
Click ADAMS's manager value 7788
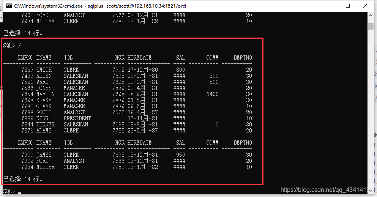point(118,131)
